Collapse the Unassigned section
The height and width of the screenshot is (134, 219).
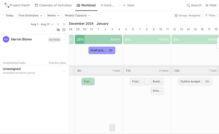[64, 71]
